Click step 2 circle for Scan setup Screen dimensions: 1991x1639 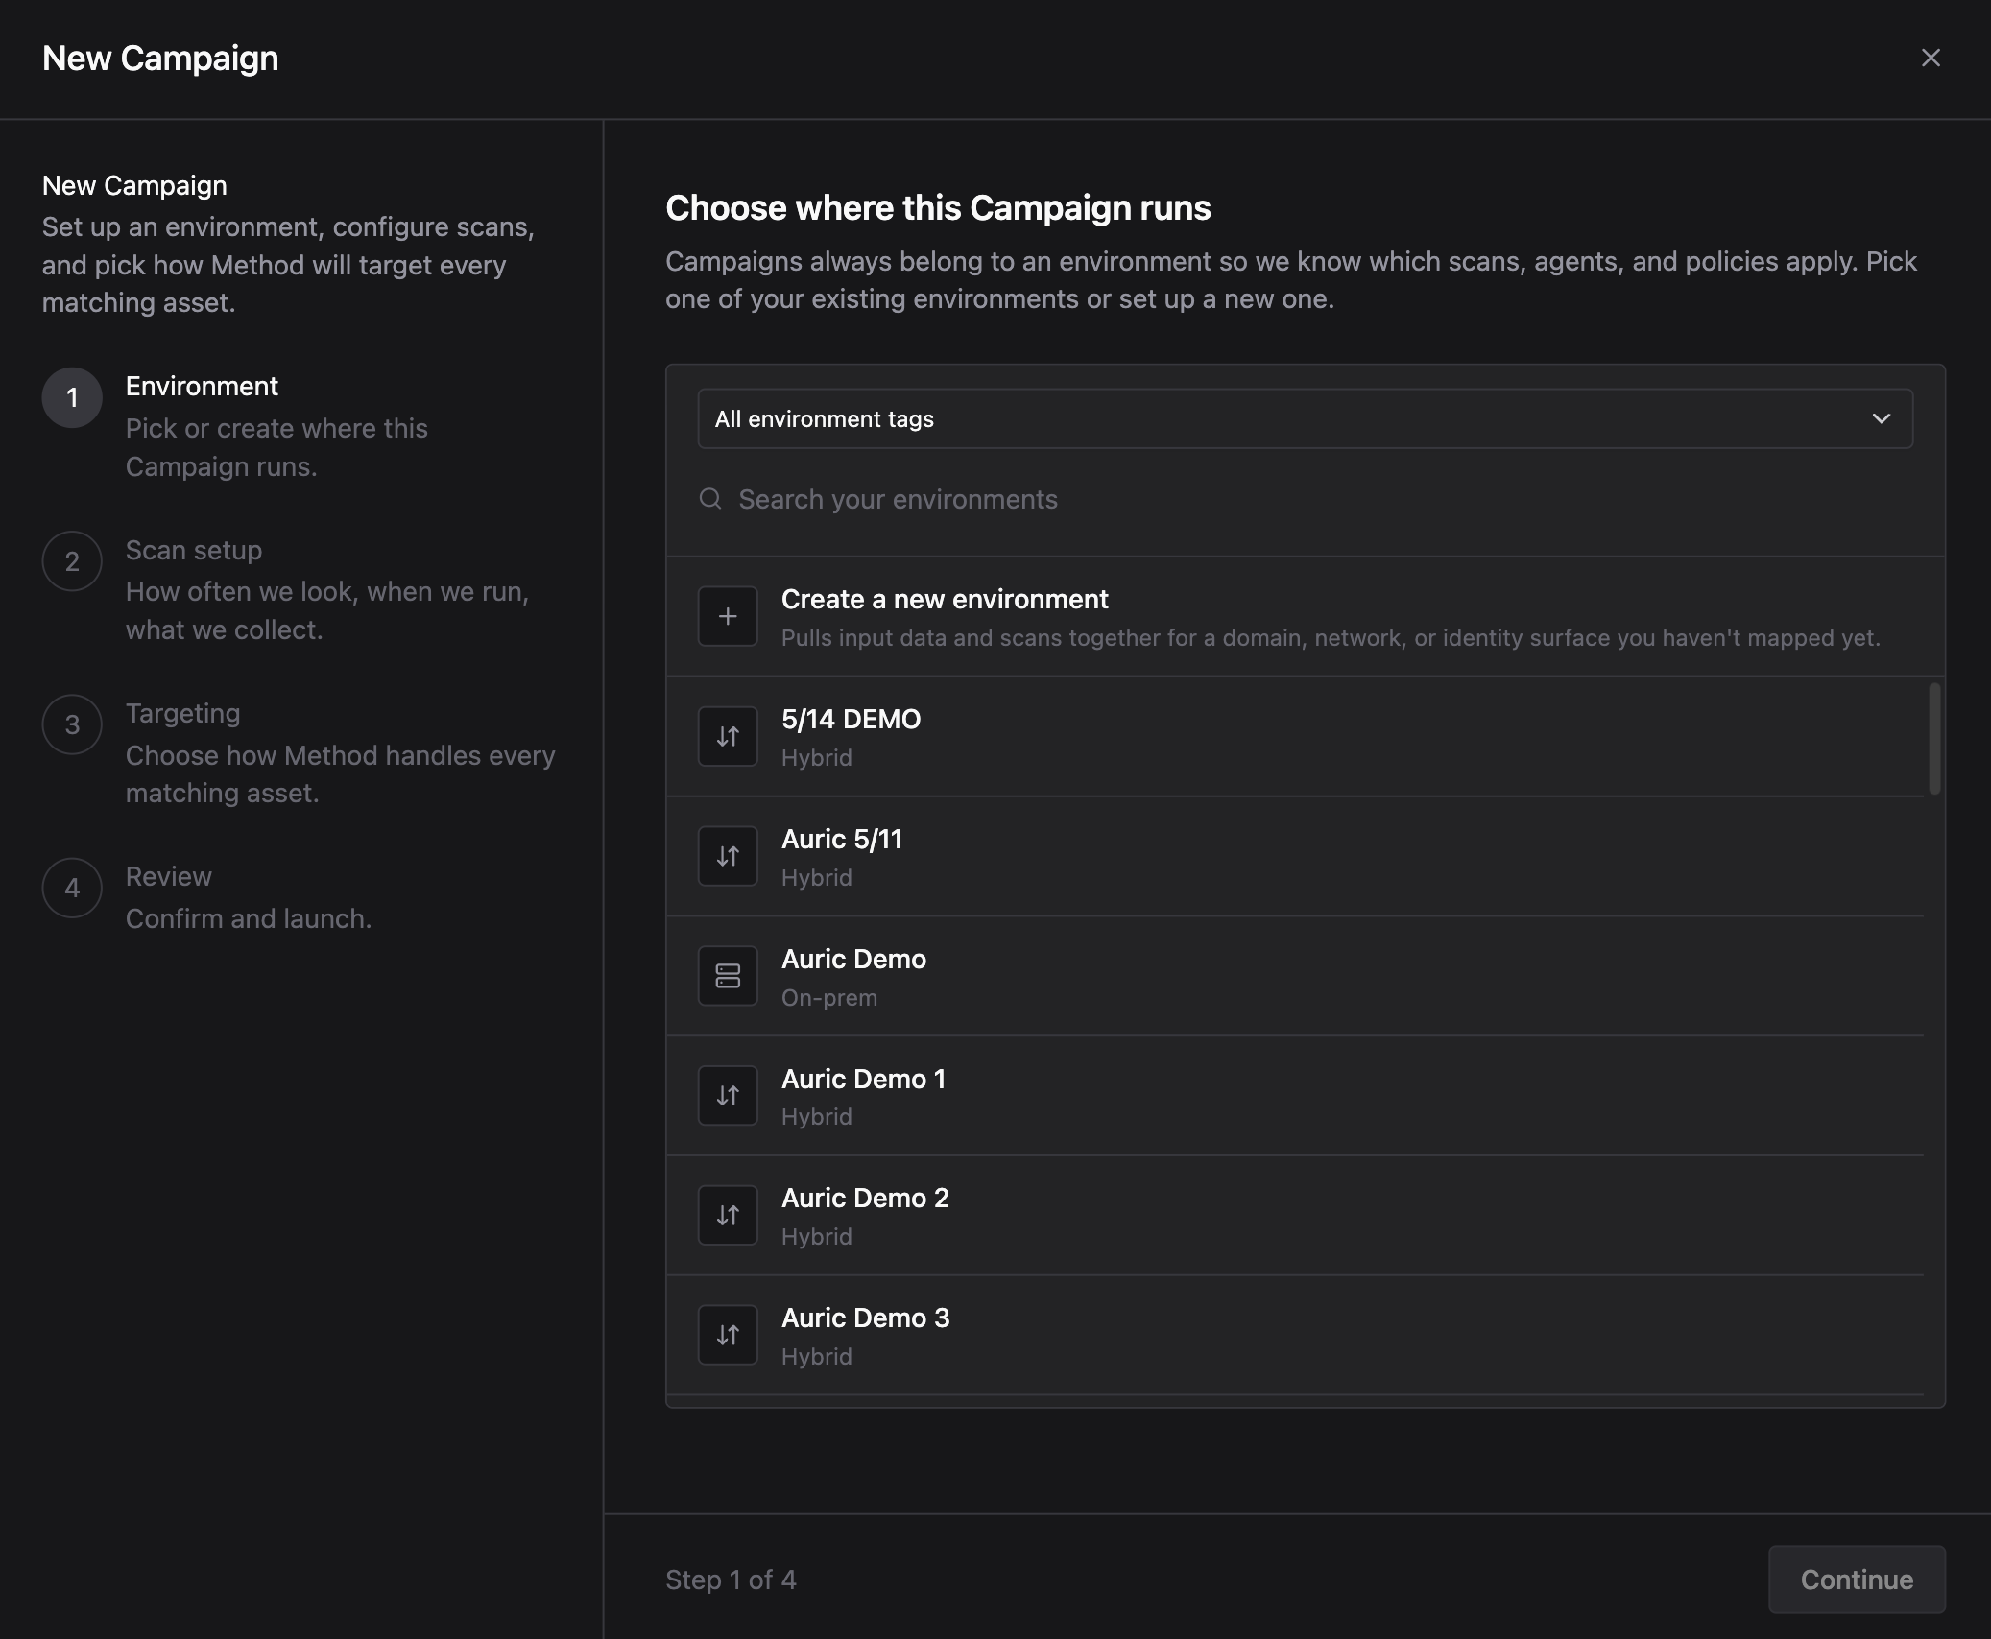(x=72, y=561)
